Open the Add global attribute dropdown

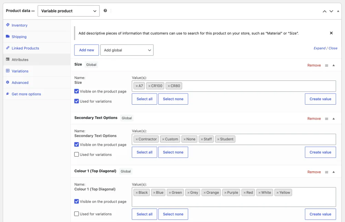(x=127, y=50)
